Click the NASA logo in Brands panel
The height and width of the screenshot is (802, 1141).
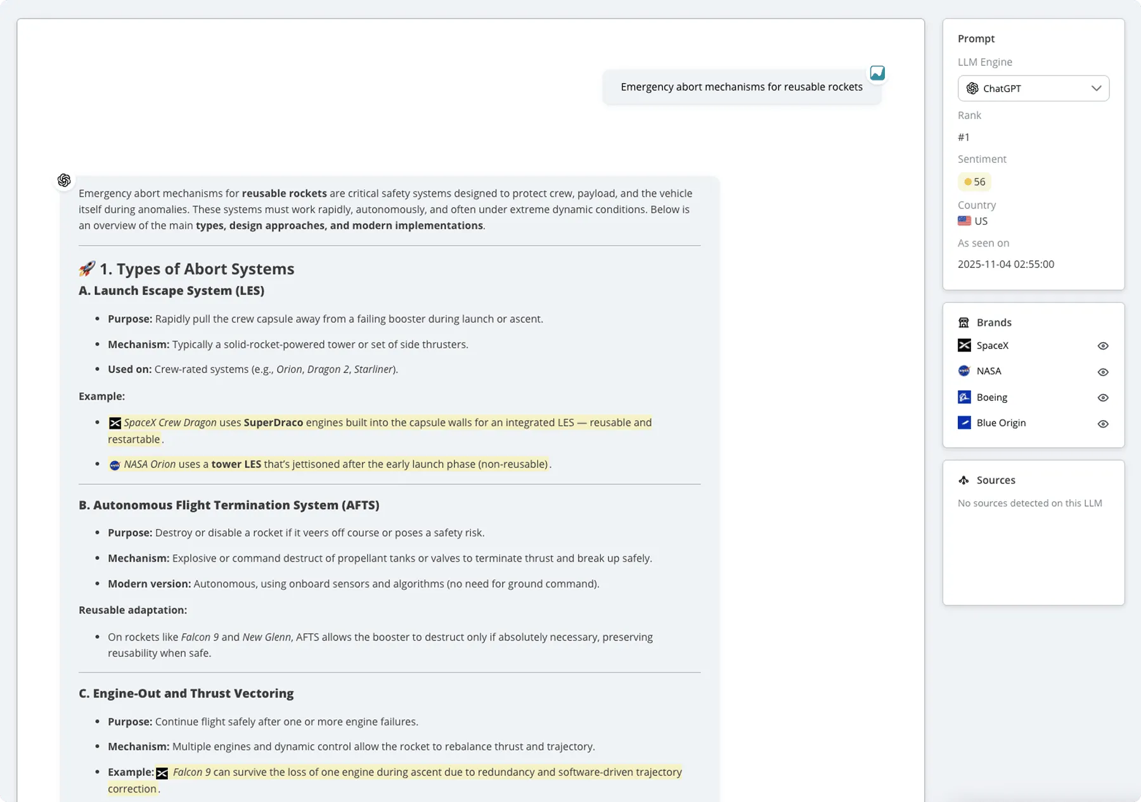pos(964,371)
